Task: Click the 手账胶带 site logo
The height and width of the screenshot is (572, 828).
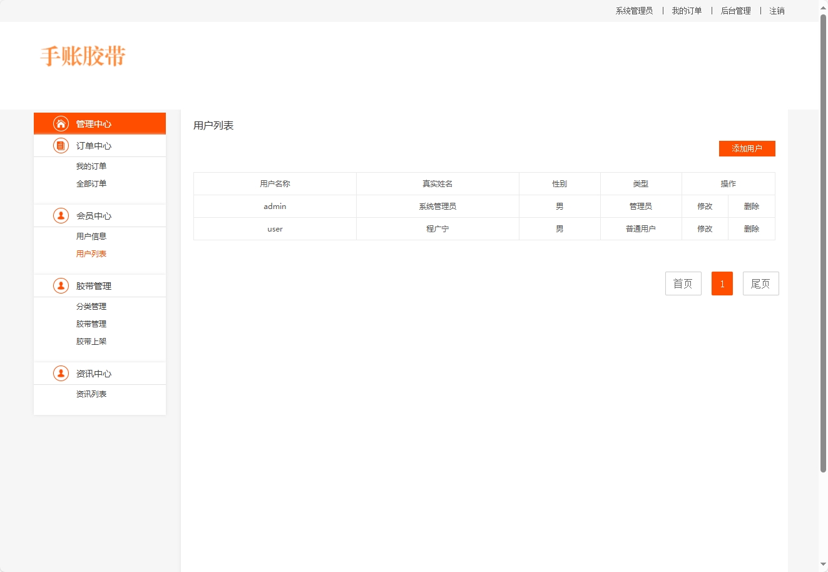Action: 83,56
